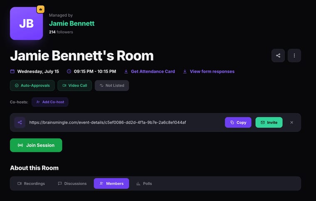This screenshot has height=201, width=316.
Task: Click the JB avatar tile
Action: coord(26,23)
